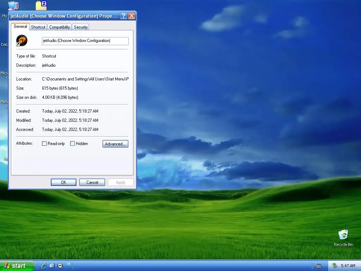Click the Accessed date value
This screenshot has height=271, width=361.
click(x=70, y=130)
